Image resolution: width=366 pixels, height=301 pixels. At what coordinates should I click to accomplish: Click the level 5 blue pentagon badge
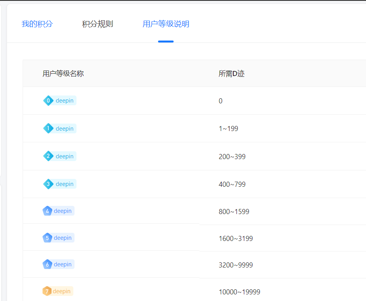pos(47,238)
